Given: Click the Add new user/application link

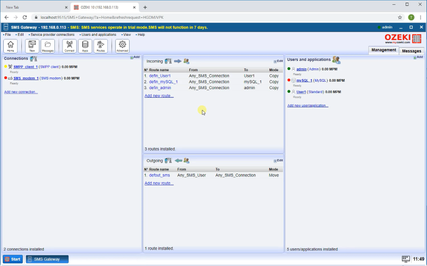Looking at the screenshot, I should pyautogui.click(x=308, y=105).
